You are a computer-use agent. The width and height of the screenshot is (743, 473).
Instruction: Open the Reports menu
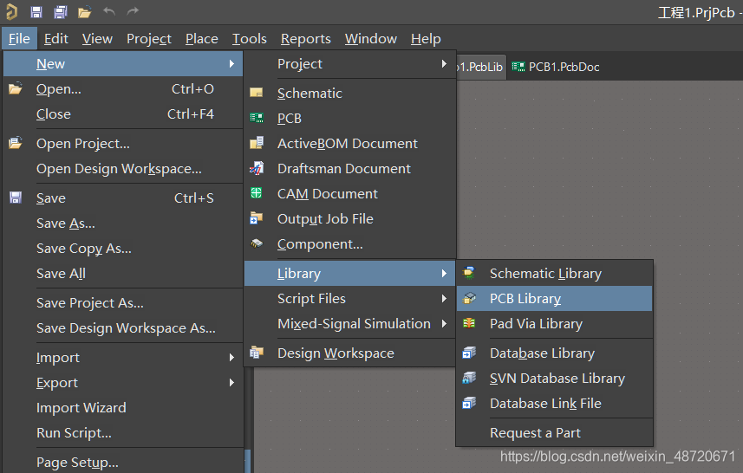(x=305, y=39)
